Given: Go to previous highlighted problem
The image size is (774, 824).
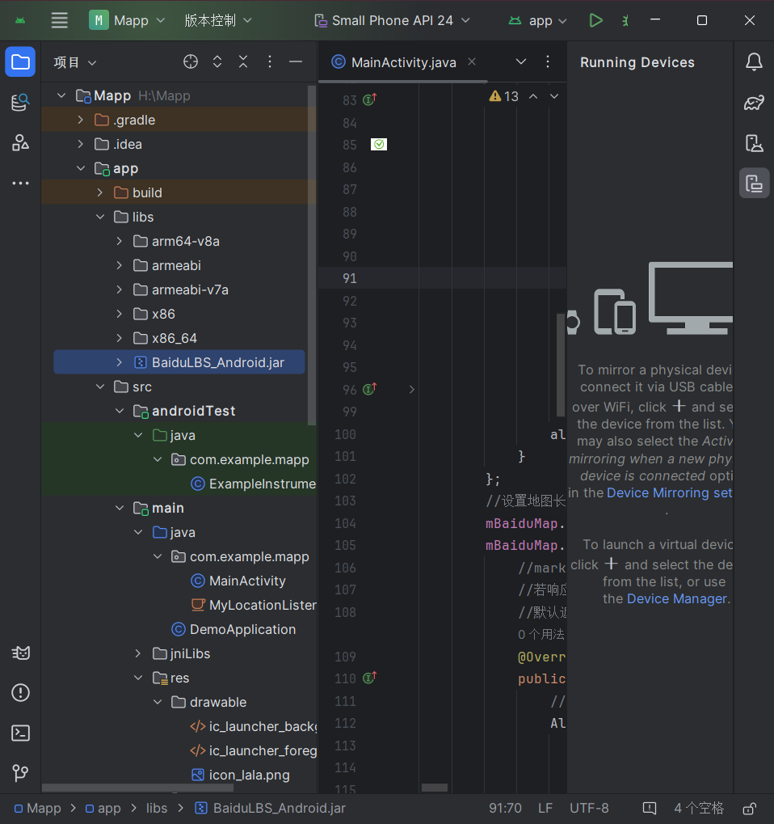Looking at the screenshot, I should (x=533, y=96).
